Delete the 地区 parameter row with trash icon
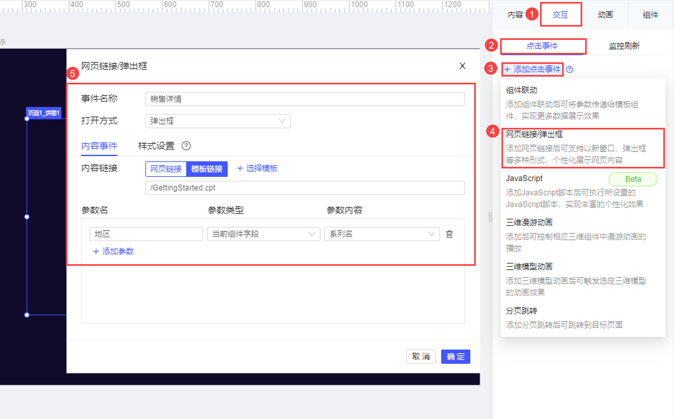674x419 pixels. 449,234
